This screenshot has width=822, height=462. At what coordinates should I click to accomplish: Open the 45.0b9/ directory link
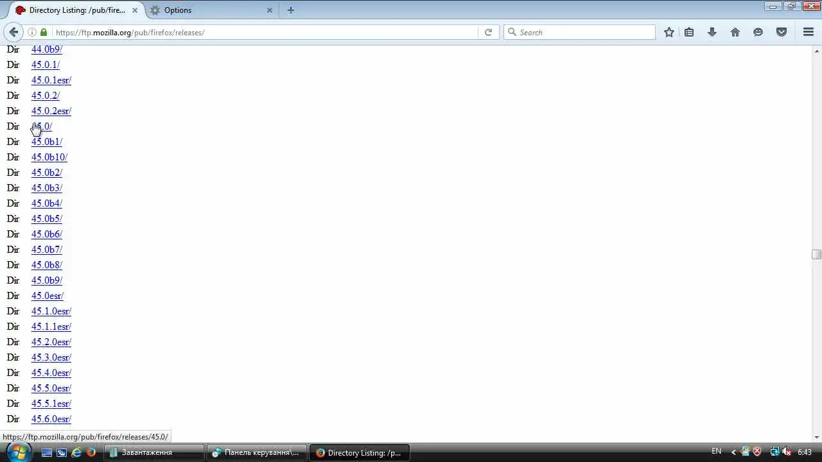click(x=47, y=280)
